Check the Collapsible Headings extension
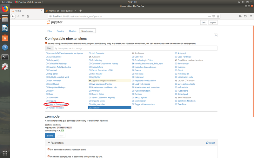Screen dimensions: 254x158 click(x=47, y=64)
